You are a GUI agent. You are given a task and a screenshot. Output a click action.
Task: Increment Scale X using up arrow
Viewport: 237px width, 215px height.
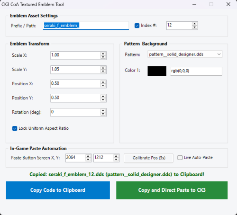click(103, 54)
